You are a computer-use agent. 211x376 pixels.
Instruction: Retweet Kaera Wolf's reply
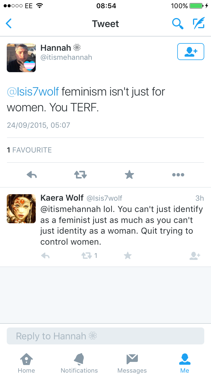coord(86,256)
